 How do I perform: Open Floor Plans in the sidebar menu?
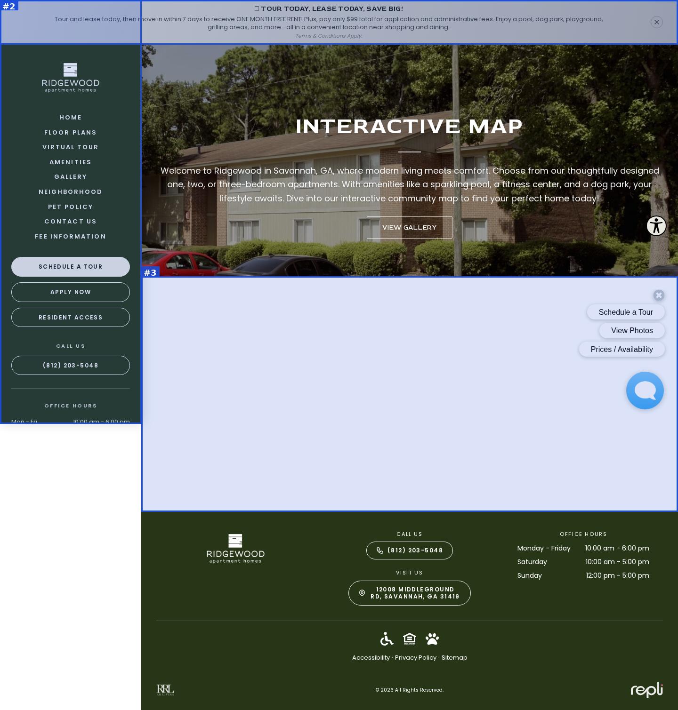click(x=71, y=133)
